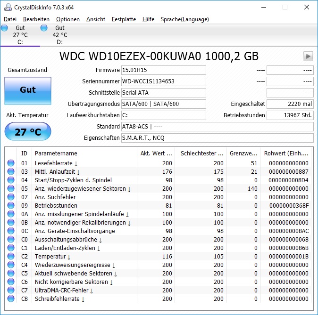The width and height of the screenshot is (318, 315).
Task: Click status orb for Nicht korrigierbare Sektoren
Action: tap(11, 282)
